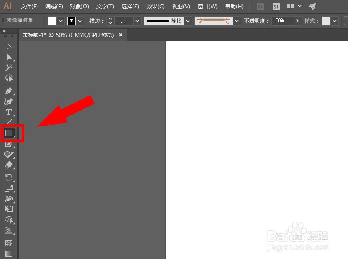The width and height of the screenshot is (348, 259).
Task: Select the Pen tool
Action: (9, 91)
